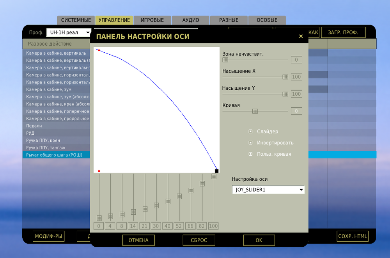390x258 pixels.
Task: Click the Насыщение Y value field
Action: coord(296,94)
